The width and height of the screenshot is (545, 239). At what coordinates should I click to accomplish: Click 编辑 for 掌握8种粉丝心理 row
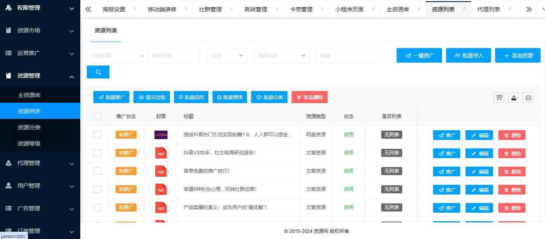click(479, 190)
